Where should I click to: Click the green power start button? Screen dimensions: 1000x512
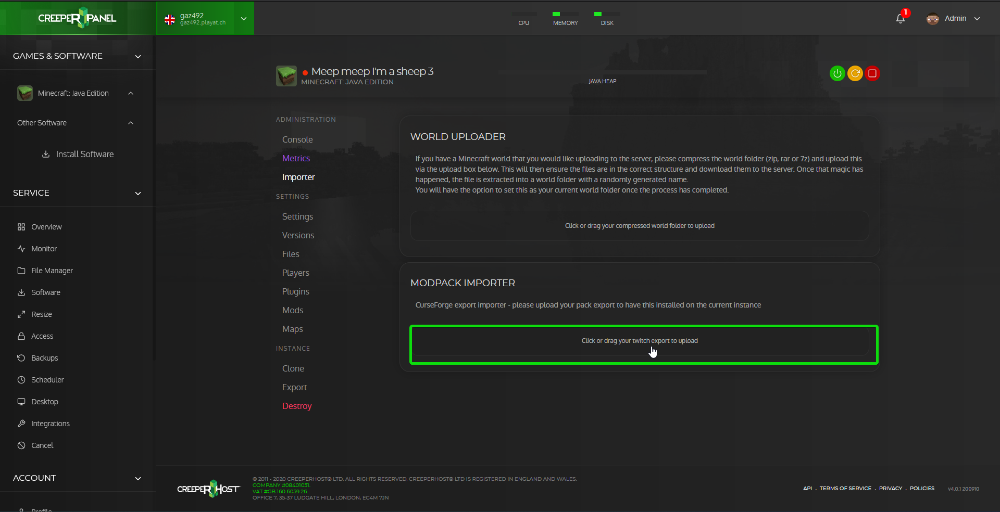(x=837, y=73)
